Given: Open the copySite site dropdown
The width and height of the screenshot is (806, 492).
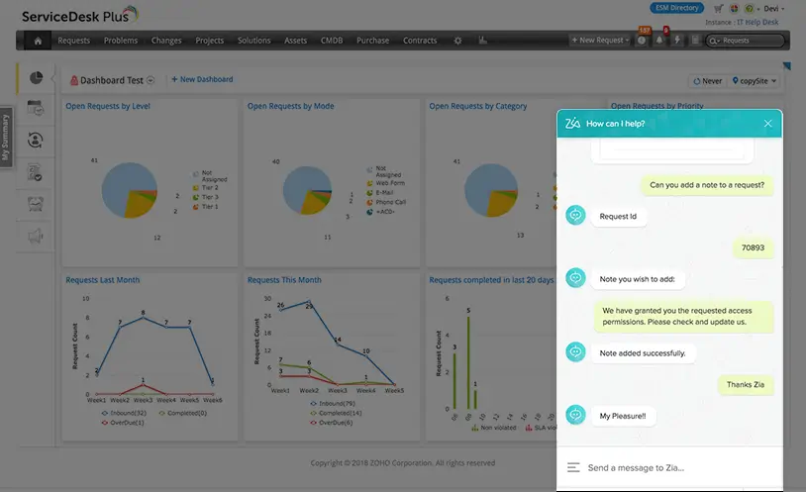Looking at the screenshot, I should click(x=755, y=81).
